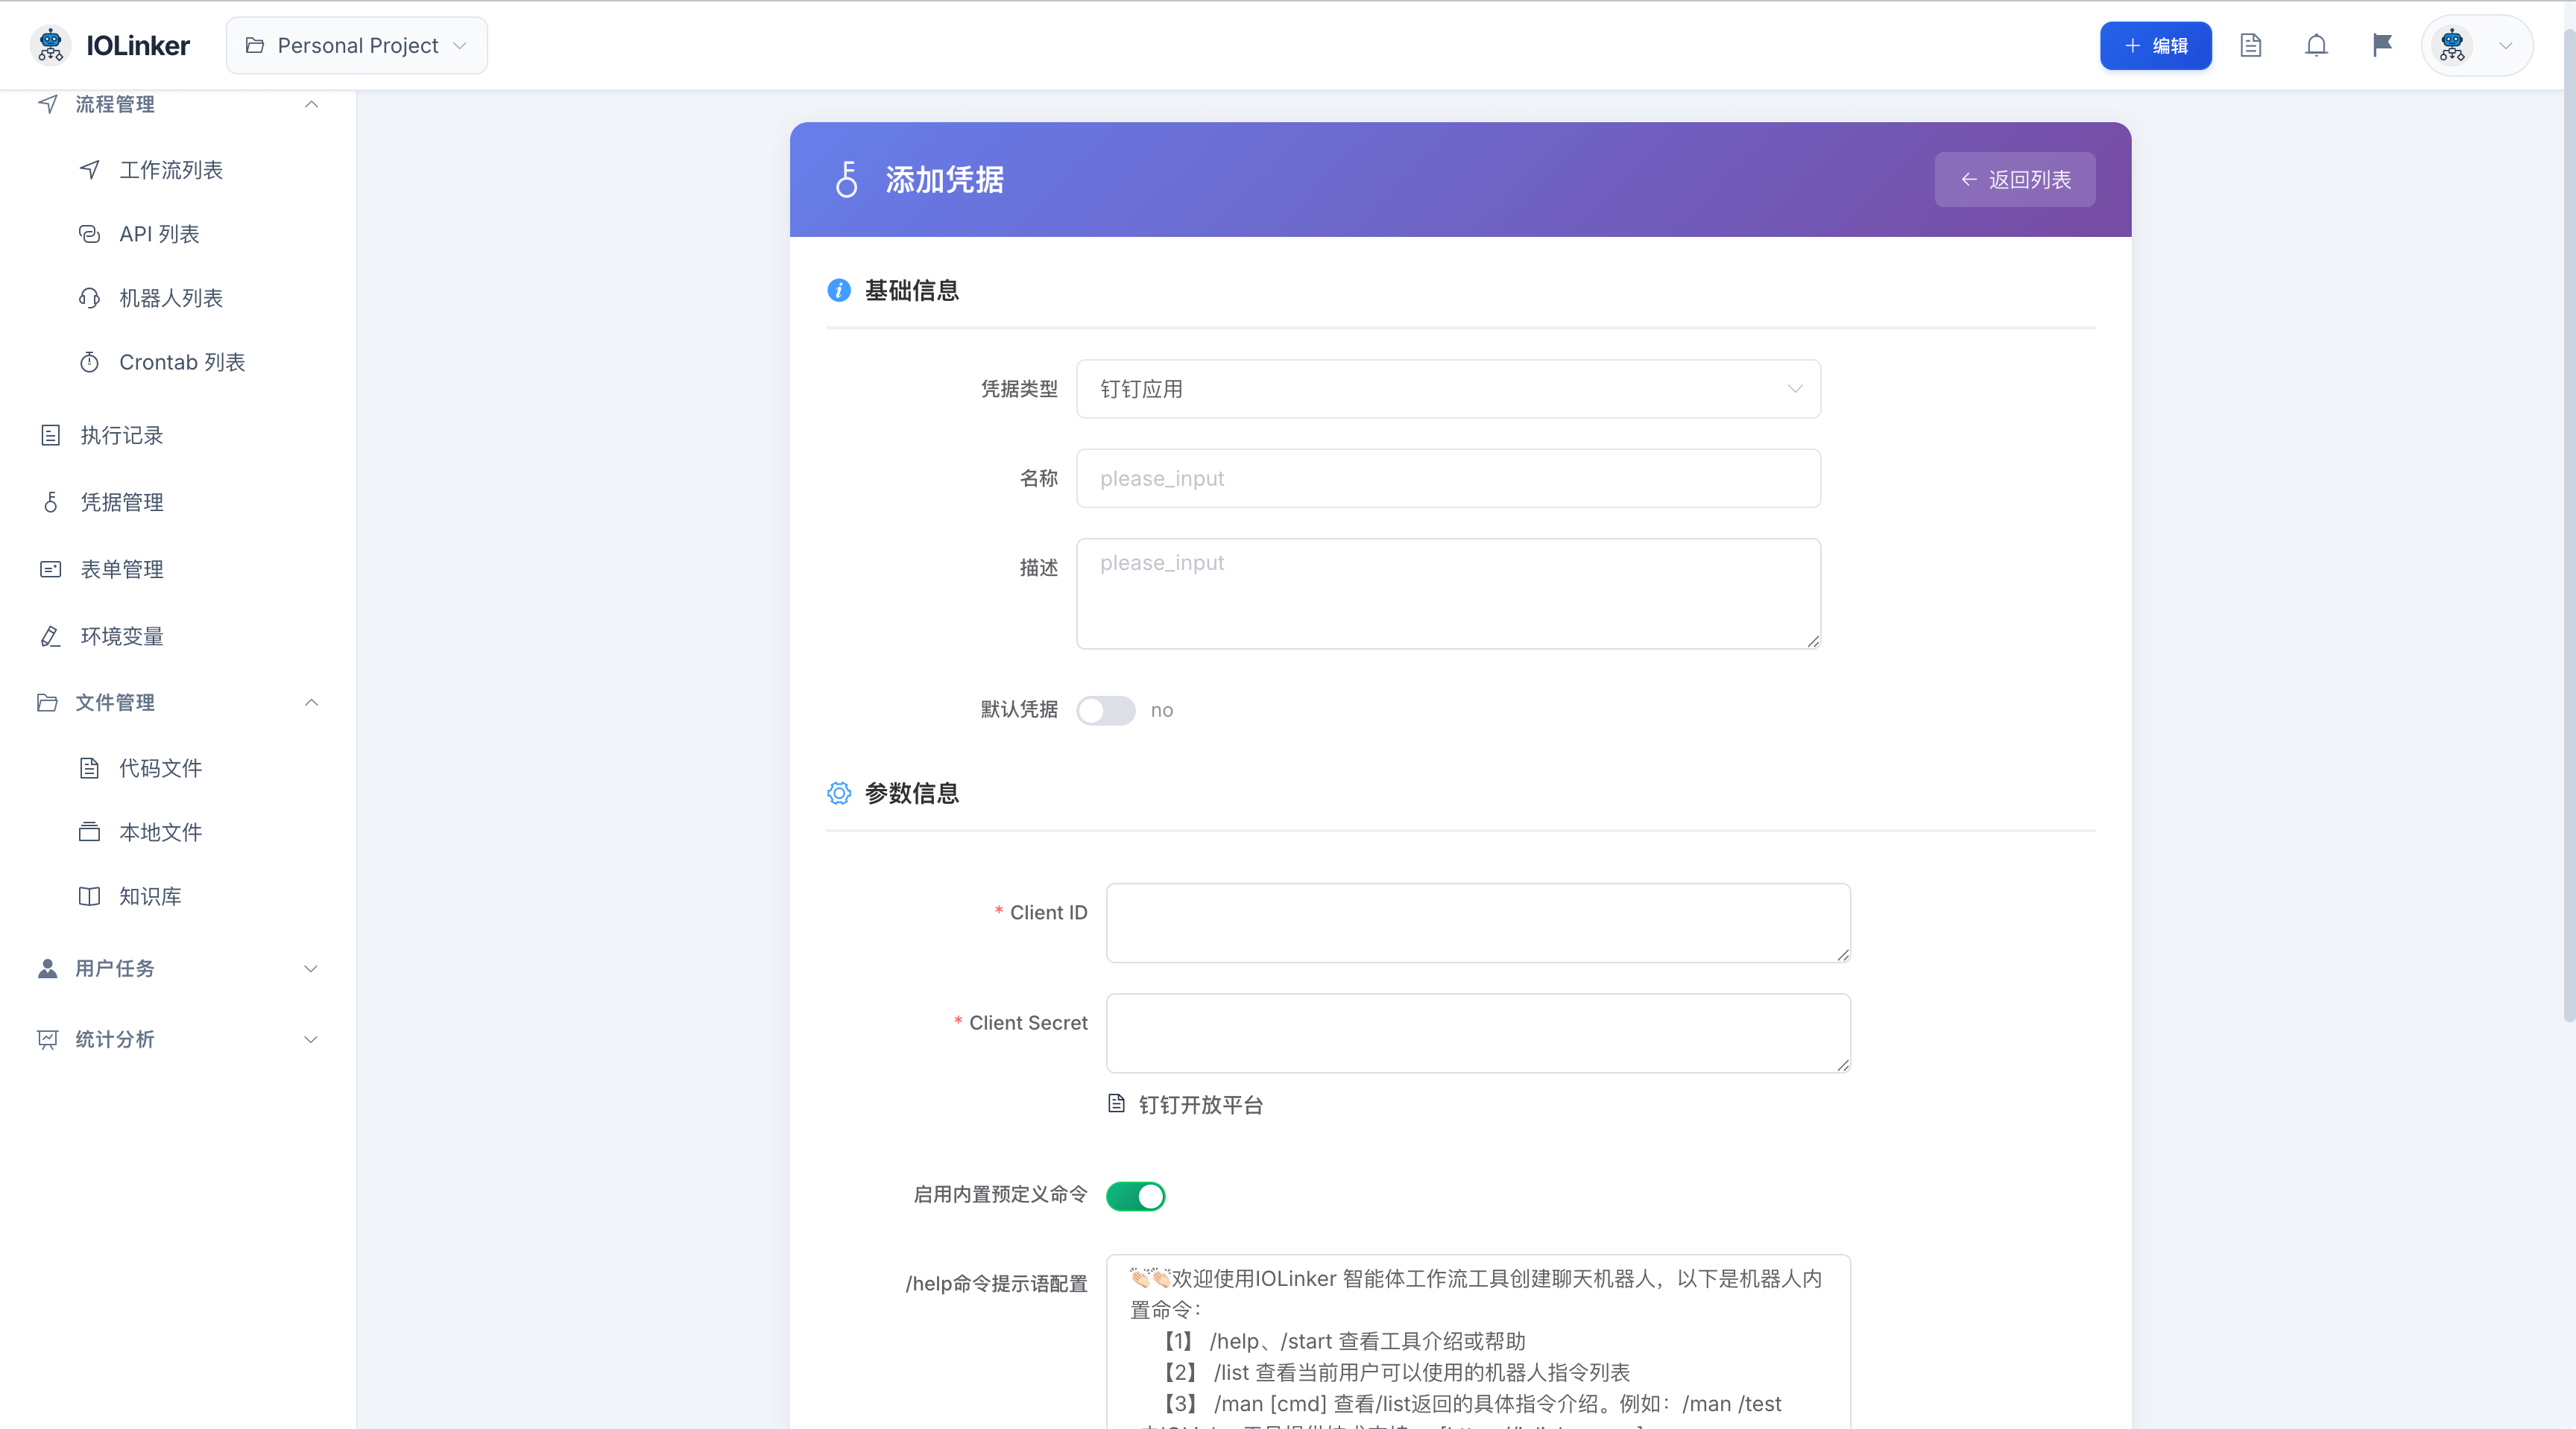Click the robot user avatar

(x=2452, y=46)
